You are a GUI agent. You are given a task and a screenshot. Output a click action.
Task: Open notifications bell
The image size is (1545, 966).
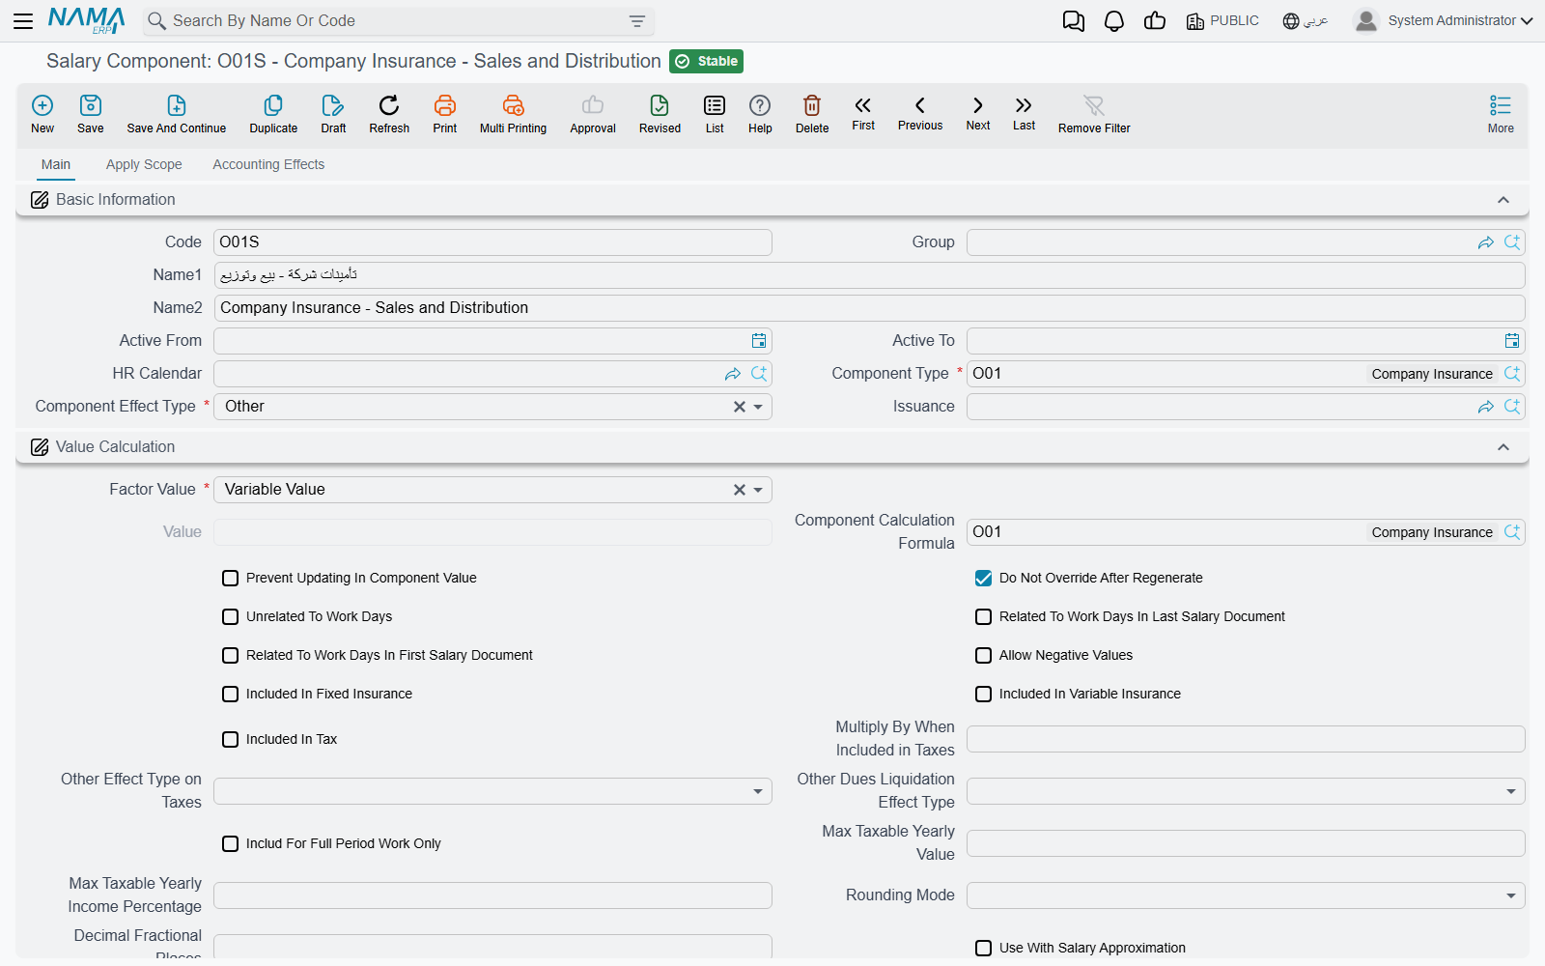point(1114,21)
